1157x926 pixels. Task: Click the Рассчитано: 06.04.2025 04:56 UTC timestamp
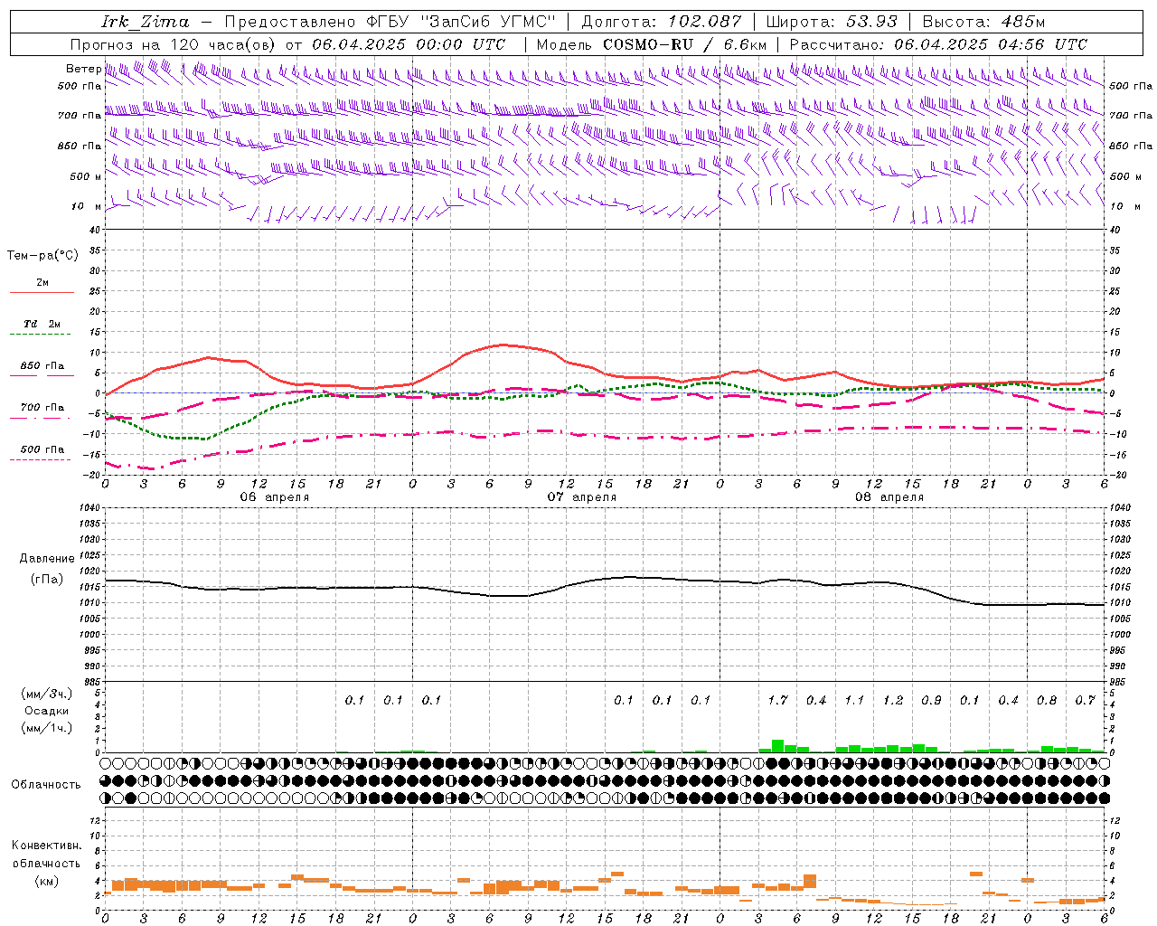(938, 44)
